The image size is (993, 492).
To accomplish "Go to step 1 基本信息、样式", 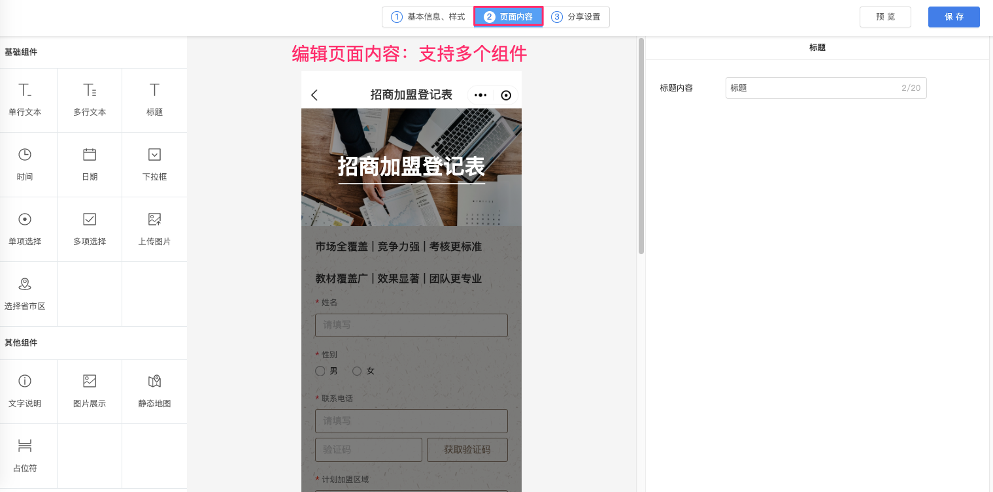I will tap(428, 17).
